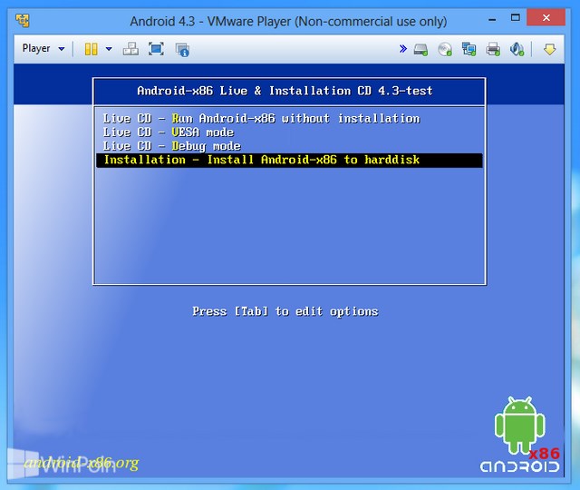Show hidden devices via double chevron
The height and width of the screenshot is (490, 580).
[x=402, y=48]
